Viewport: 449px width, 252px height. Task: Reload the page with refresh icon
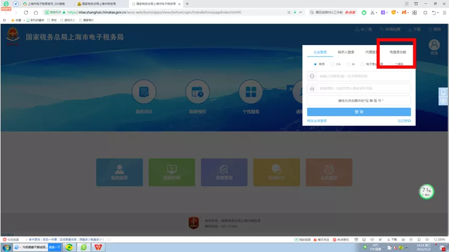(26, 13)
